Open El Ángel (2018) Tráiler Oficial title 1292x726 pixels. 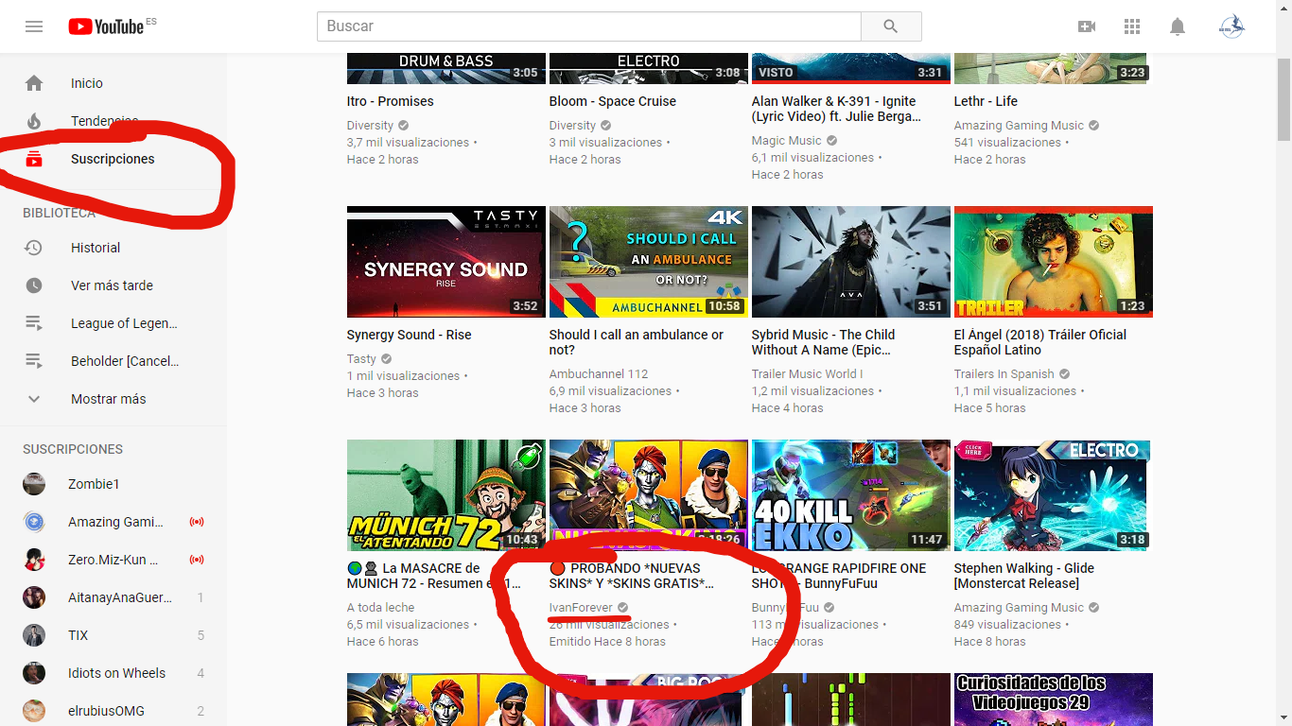coord(1040,342)
